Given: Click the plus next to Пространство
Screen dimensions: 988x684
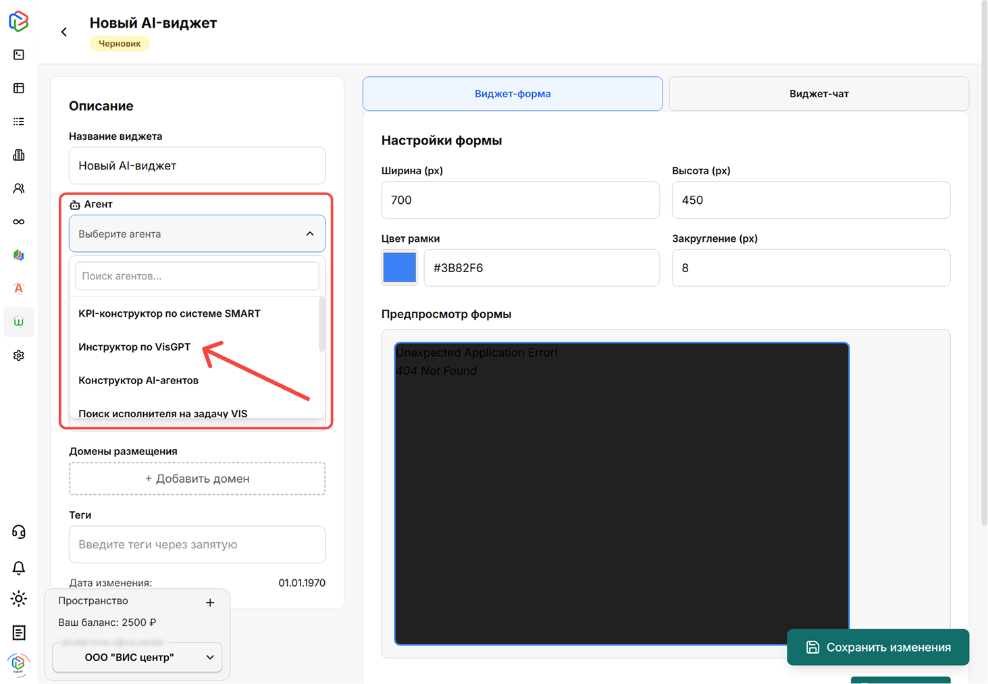Looking at the screenshot, I should pos(210,602).
